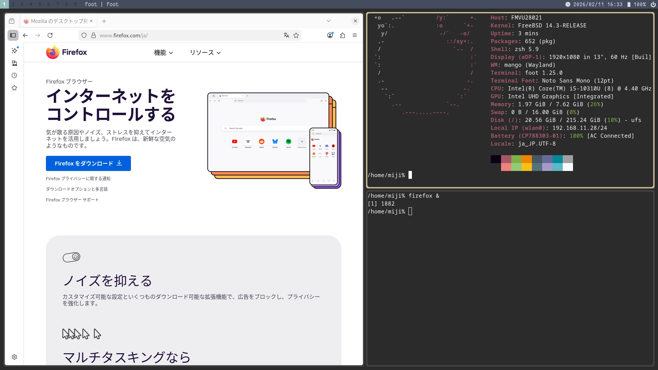Bookmark this page with the star icon
Viewport: 658px width, 370px height.
pyautogui.click(x=296, y=35)
